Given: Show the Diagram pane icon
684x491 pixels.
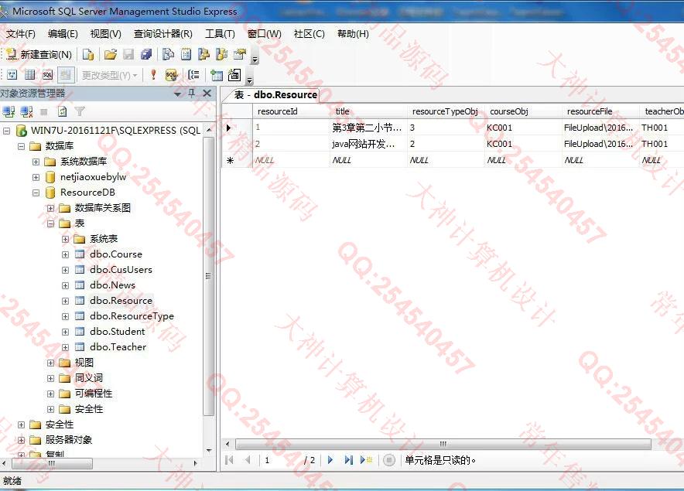Looking at the screenshot, I should pos(12,75).
